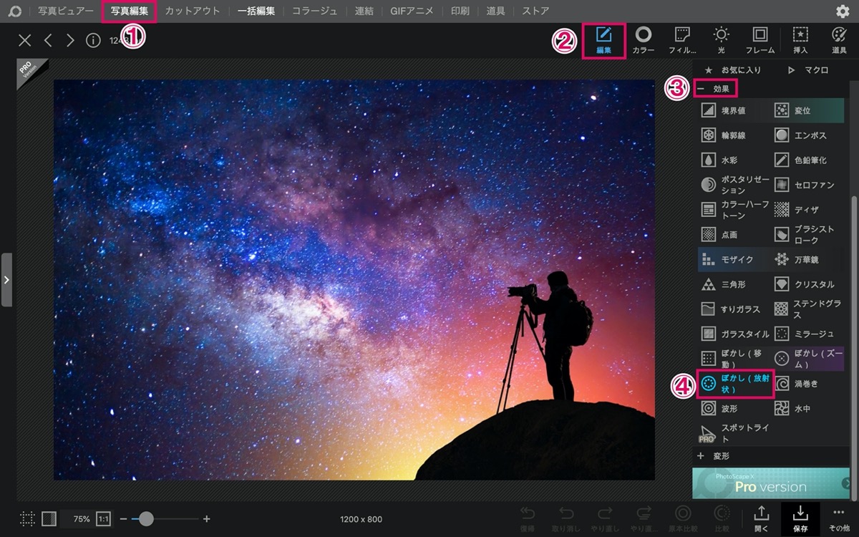The width and height of the screenshot is (859, 537).
Task: Expand the left side panel arrow
Action: coord(6,279)
